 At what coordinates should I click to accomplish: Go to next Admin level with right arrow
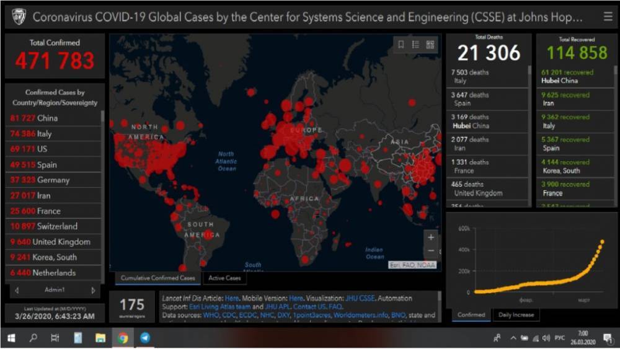tap(94, 290)
